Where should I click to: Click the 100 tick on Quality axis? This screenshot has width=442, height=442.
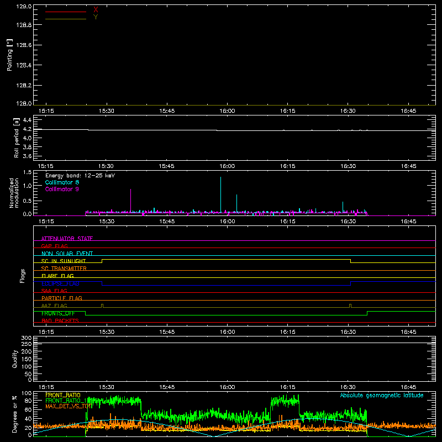click(27, 367)
